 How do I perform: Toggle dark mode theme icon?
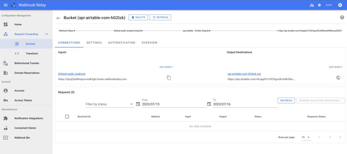[x=320, y=5]
